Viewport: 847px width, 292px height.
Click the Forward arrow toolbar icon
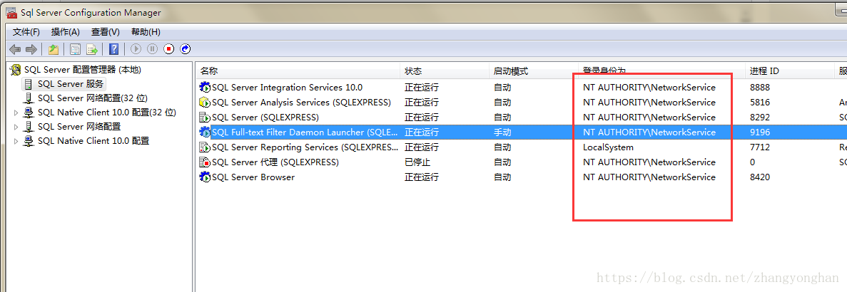[31, 50]
